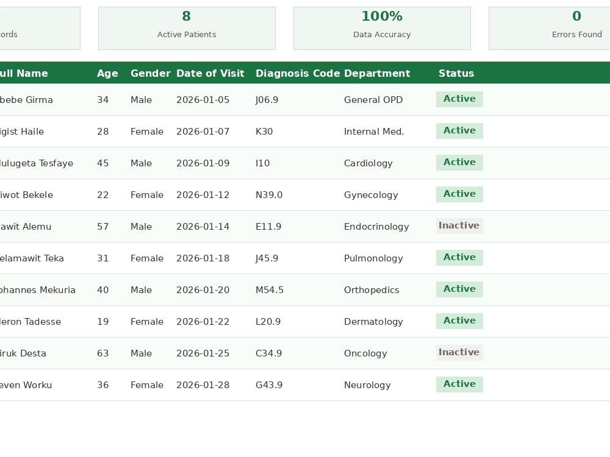Click the Active badge in Gynecology row
The height and width of the screenshot is (457, 610).
click(x=459, y=194)
